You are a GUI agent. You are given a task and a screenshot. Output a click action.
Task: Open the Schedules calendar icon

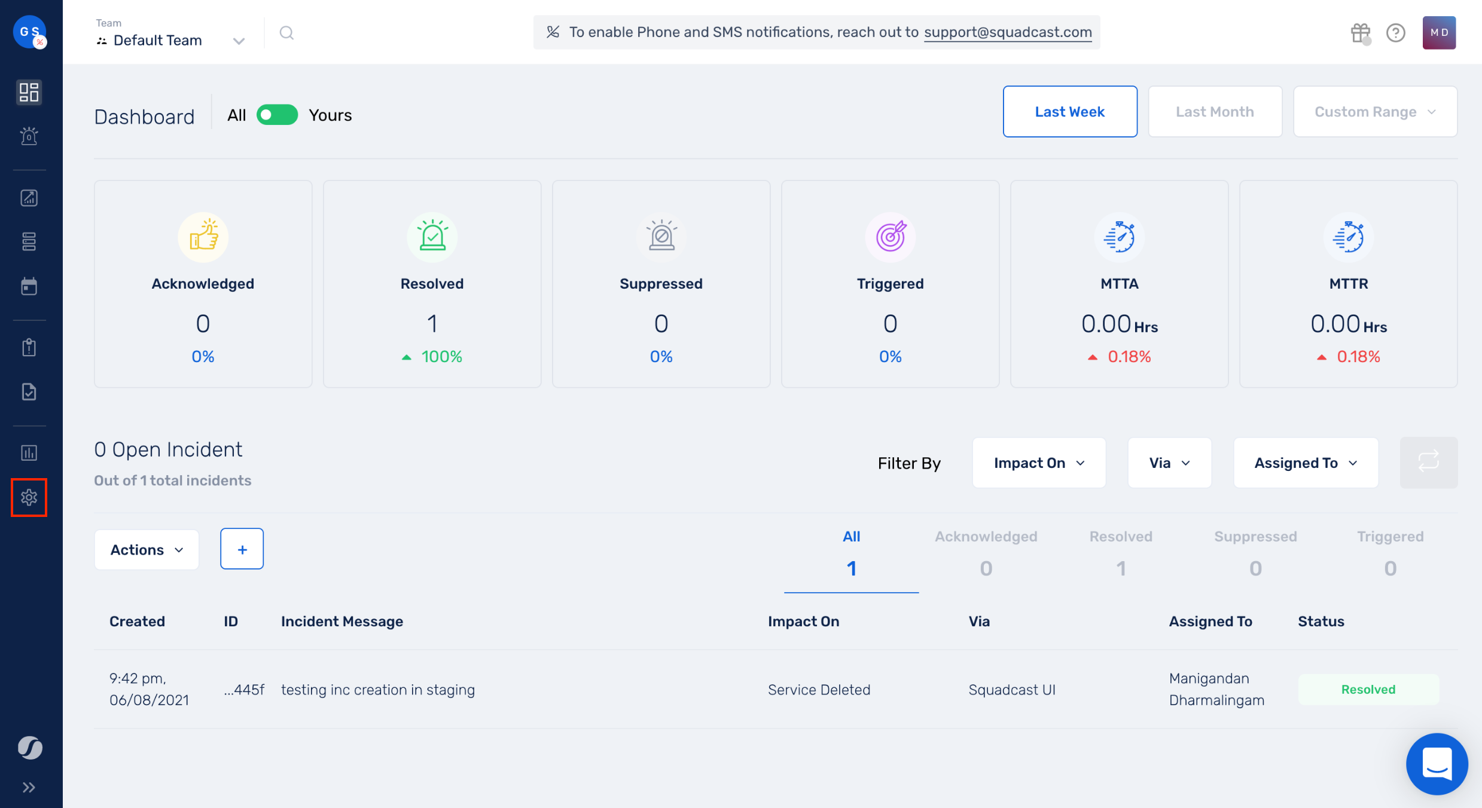(x=29, y=286)
